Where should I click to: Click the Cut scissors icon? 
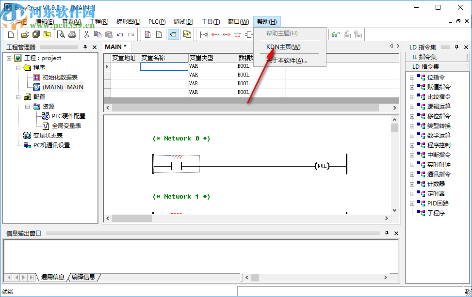(86, 34)
